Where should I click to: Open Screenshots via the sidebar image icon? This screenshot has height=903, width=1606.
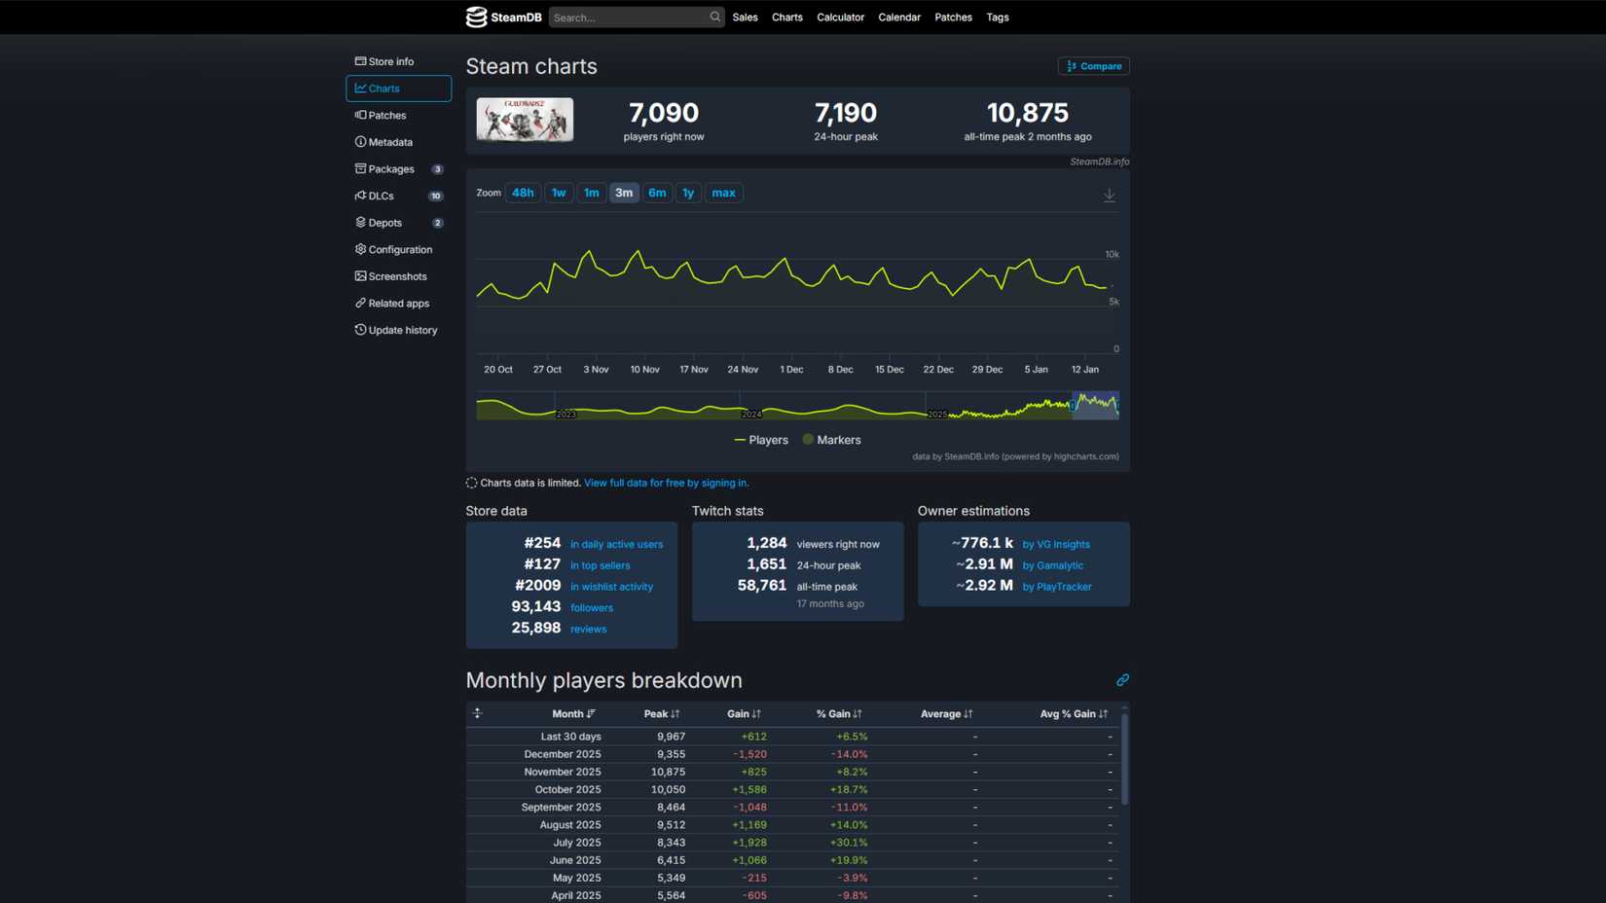(360, 276)
